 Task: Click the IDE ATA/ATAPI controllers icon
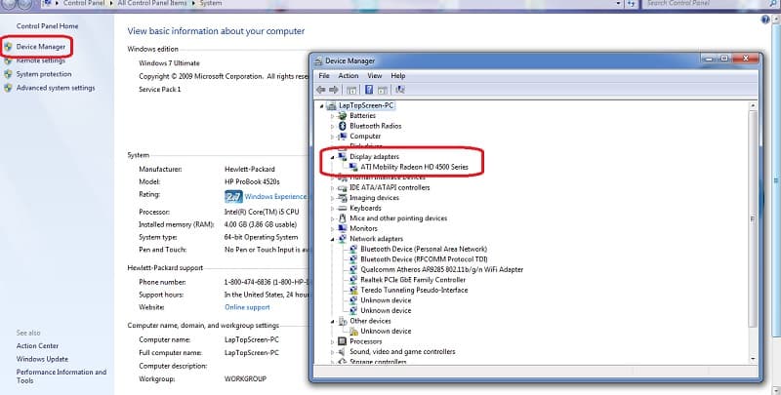tap(343, 187)
